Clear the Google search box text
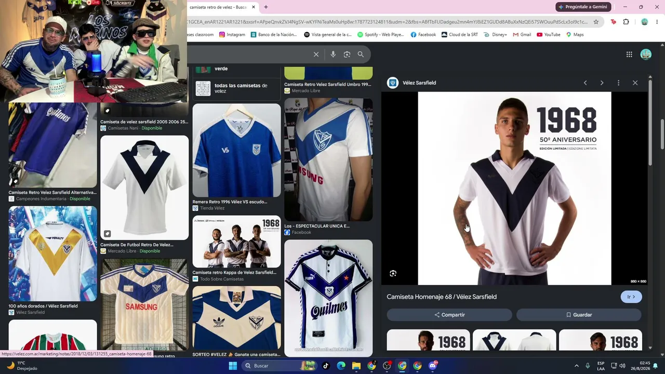Screen dimensions: 665x374 [316, 55]
